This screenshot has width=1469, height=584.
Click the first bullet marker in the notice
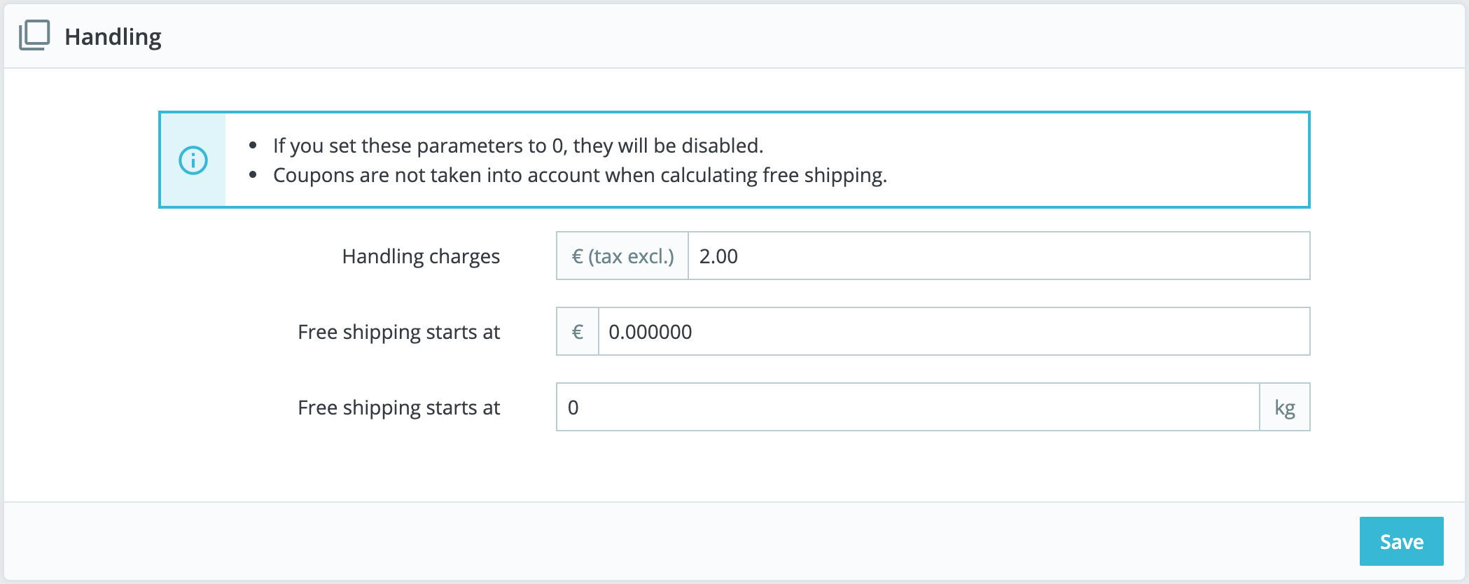click(x=253, y=146)
